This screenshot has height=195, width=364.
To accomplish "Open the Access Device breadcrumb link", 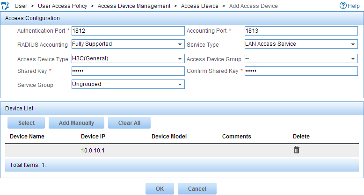I will tap(200, 6).
